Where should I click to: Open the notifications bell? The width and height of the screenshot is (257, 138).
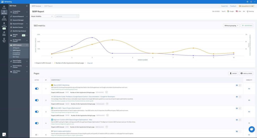pos(251,2)
